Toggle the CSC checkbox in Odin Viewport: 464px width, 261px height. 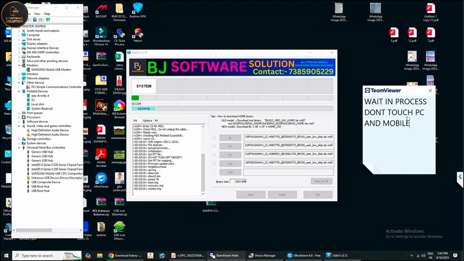pos(214,163)
